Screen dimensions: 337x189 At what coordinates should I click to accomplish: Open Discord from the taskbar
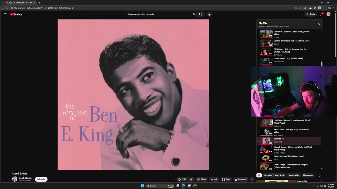coord(189,186)
